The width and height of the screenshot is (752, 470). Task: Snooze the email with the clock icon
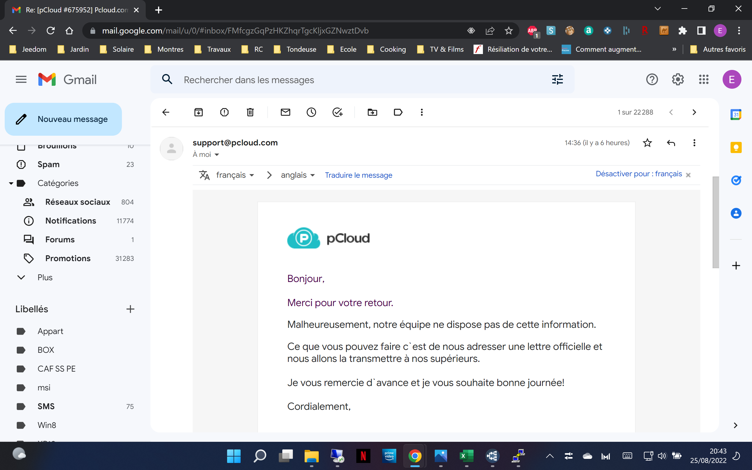pyautogui.click(x=311, y=112)
